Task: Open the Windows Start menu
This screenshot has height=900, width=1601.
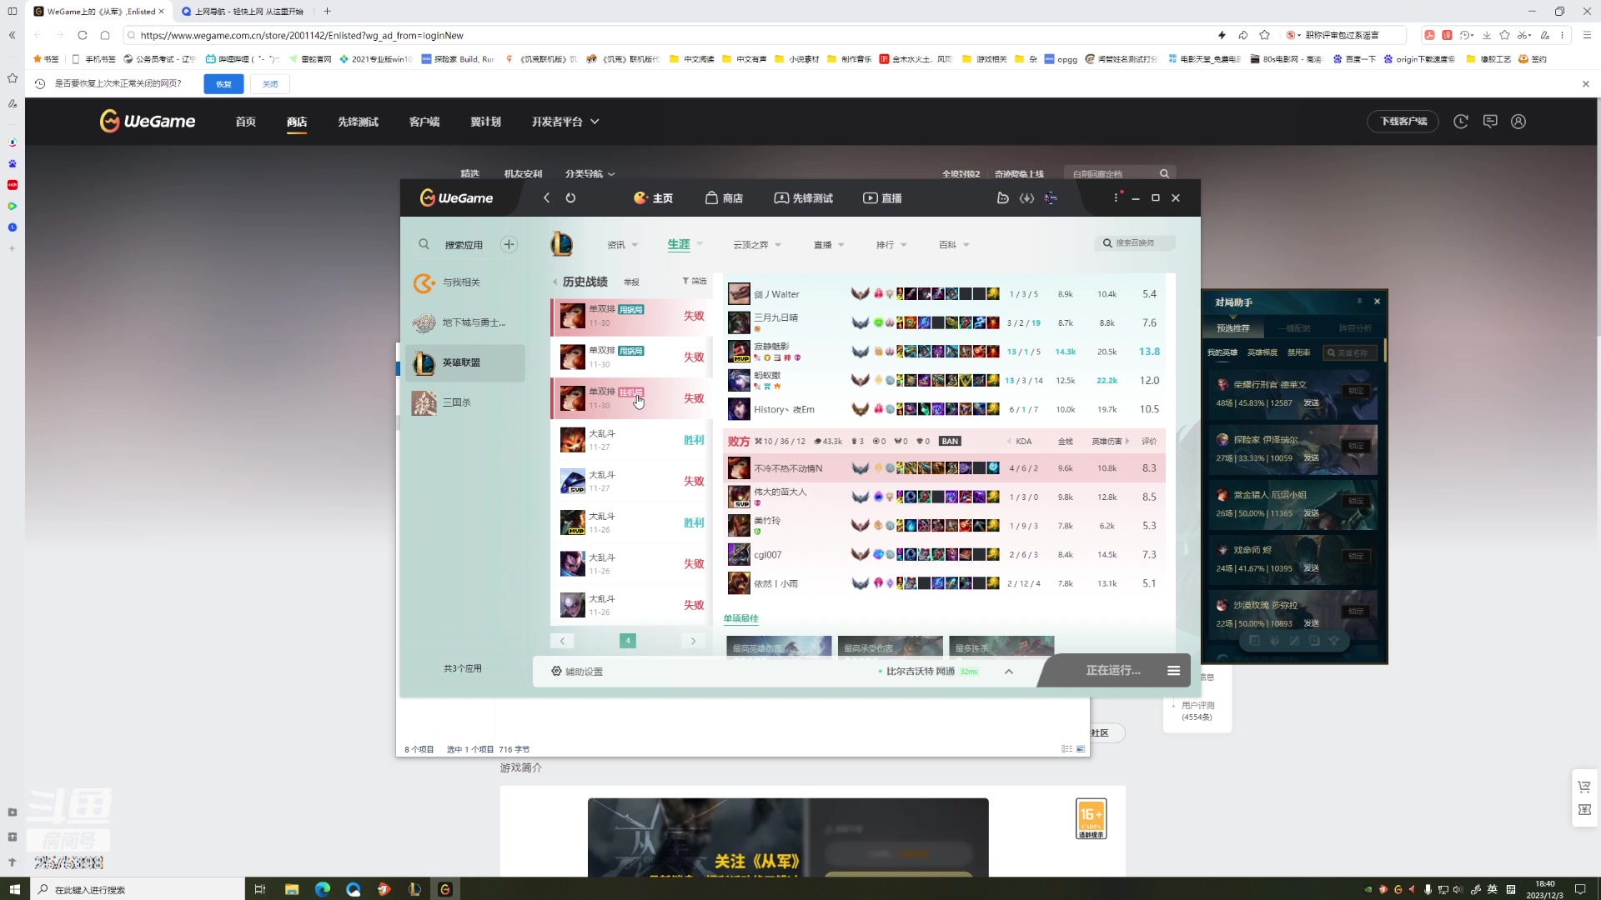Action: click(x=14, y=889)
